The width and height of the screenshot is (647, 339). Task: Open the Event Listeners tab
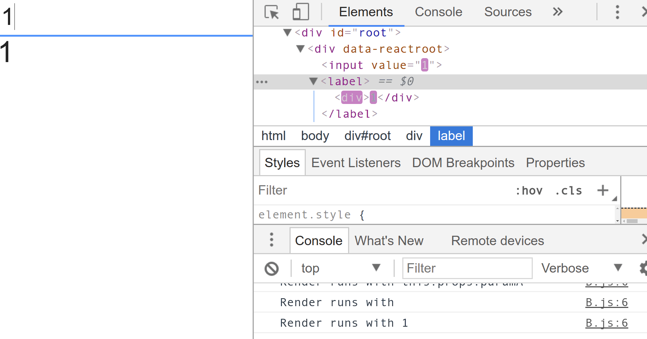click(x=356, y=162)
